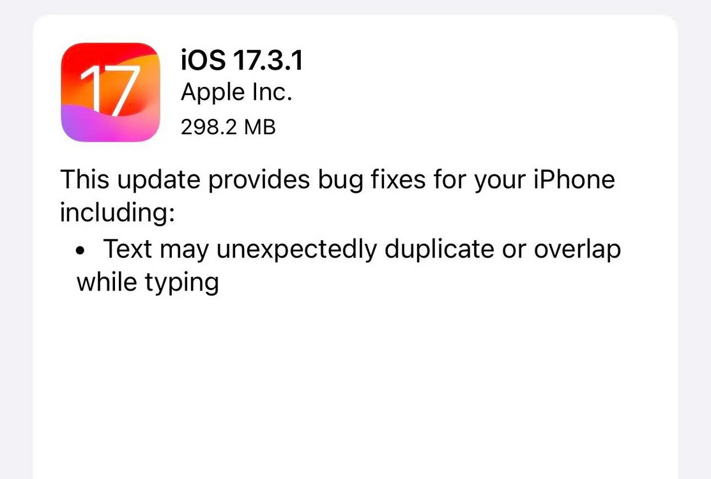Click the Apple Inc. developer name
Screen dimensions: 711x479
click(x=236, y=93)
